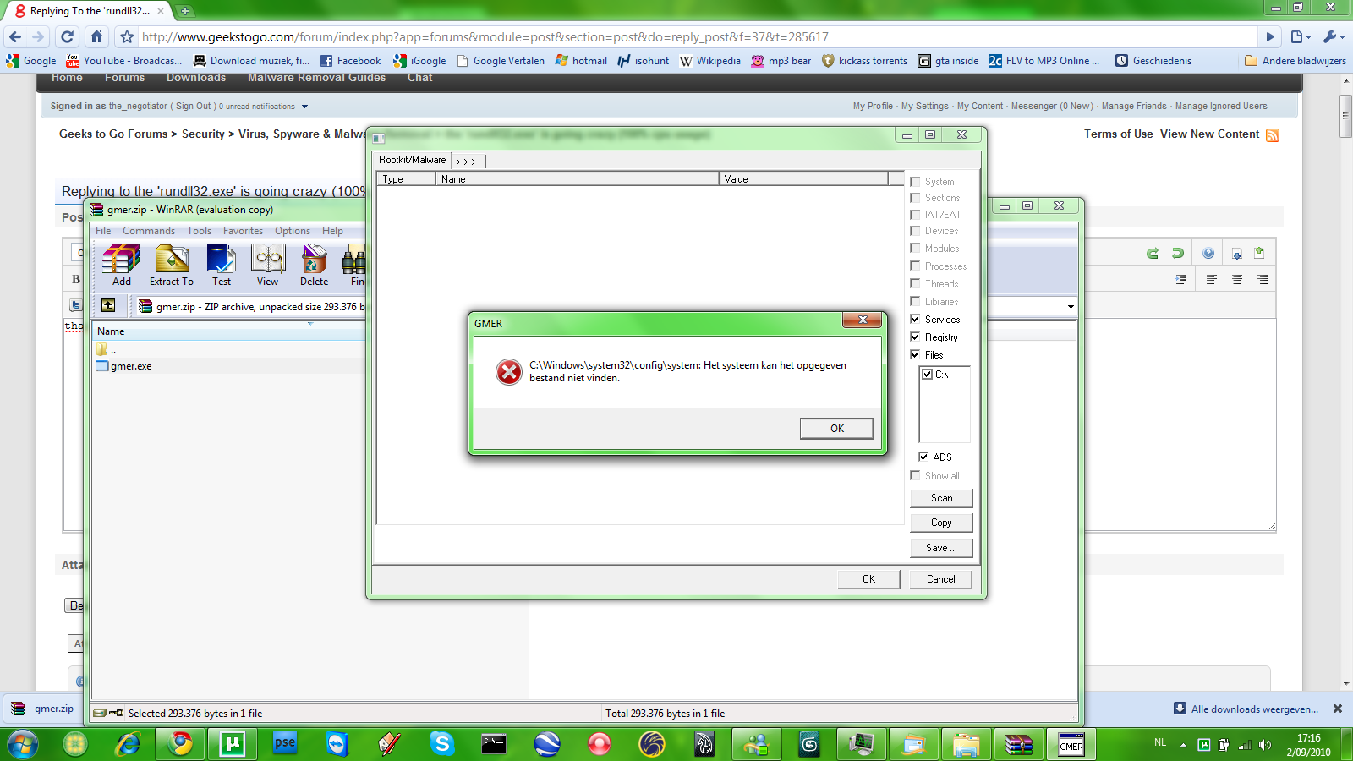This screenshot has height=761, width=1353.
Task: Open the WinRAR File menu
Action: click(103, 231)
